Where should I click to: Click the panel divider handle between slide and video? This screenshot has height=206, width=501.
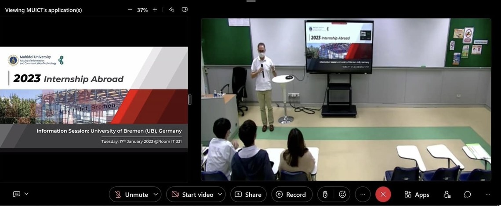pos(189,100)
